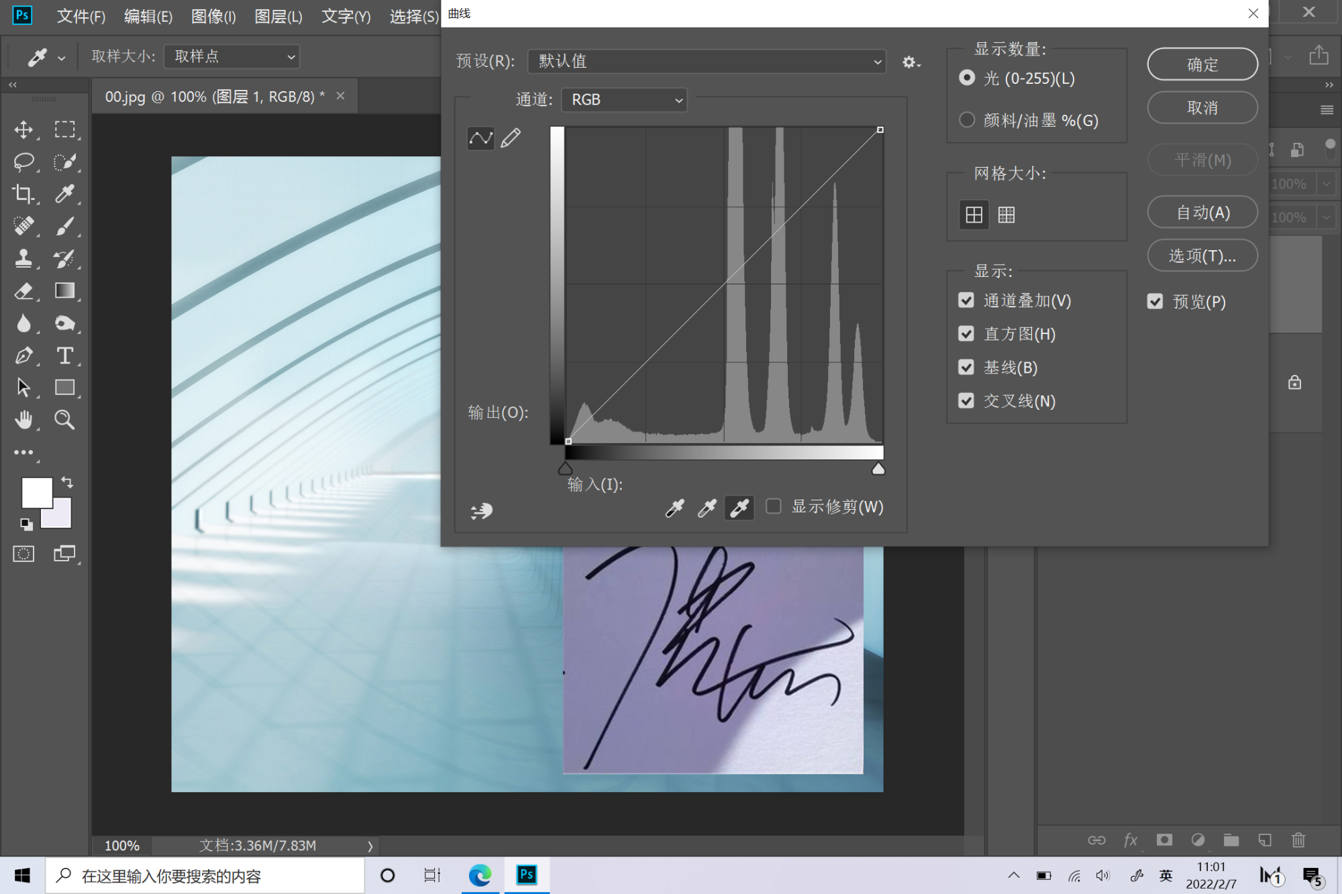Select the Brush tool

(64, 226)
